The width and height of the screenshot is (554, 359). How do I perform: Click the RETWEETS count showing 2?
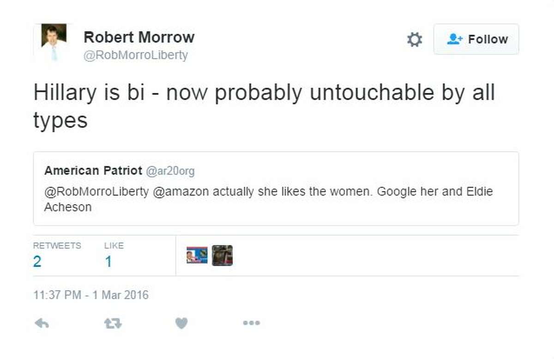click(x=36, y=261)
